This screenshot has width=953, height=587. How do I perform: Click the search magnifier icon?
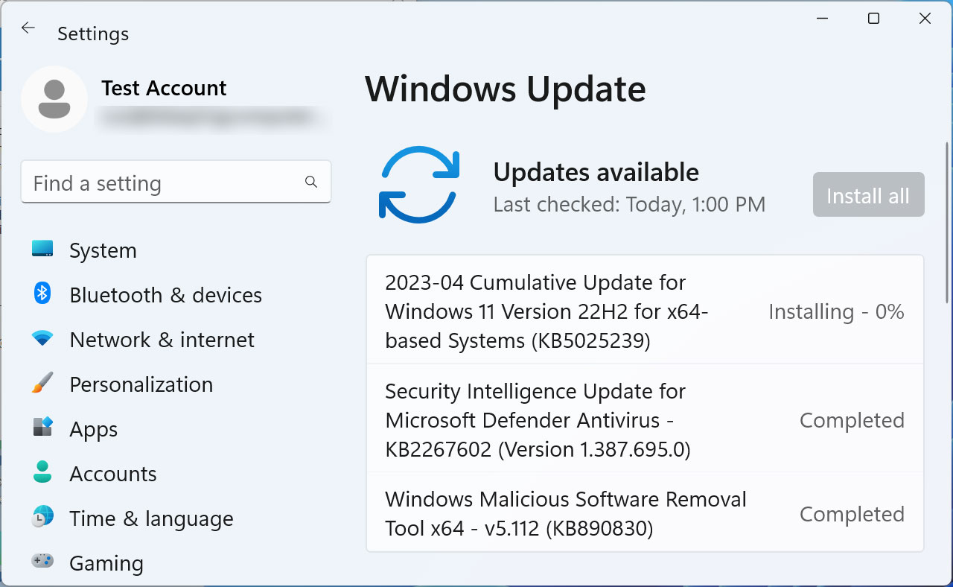(311, 182)
